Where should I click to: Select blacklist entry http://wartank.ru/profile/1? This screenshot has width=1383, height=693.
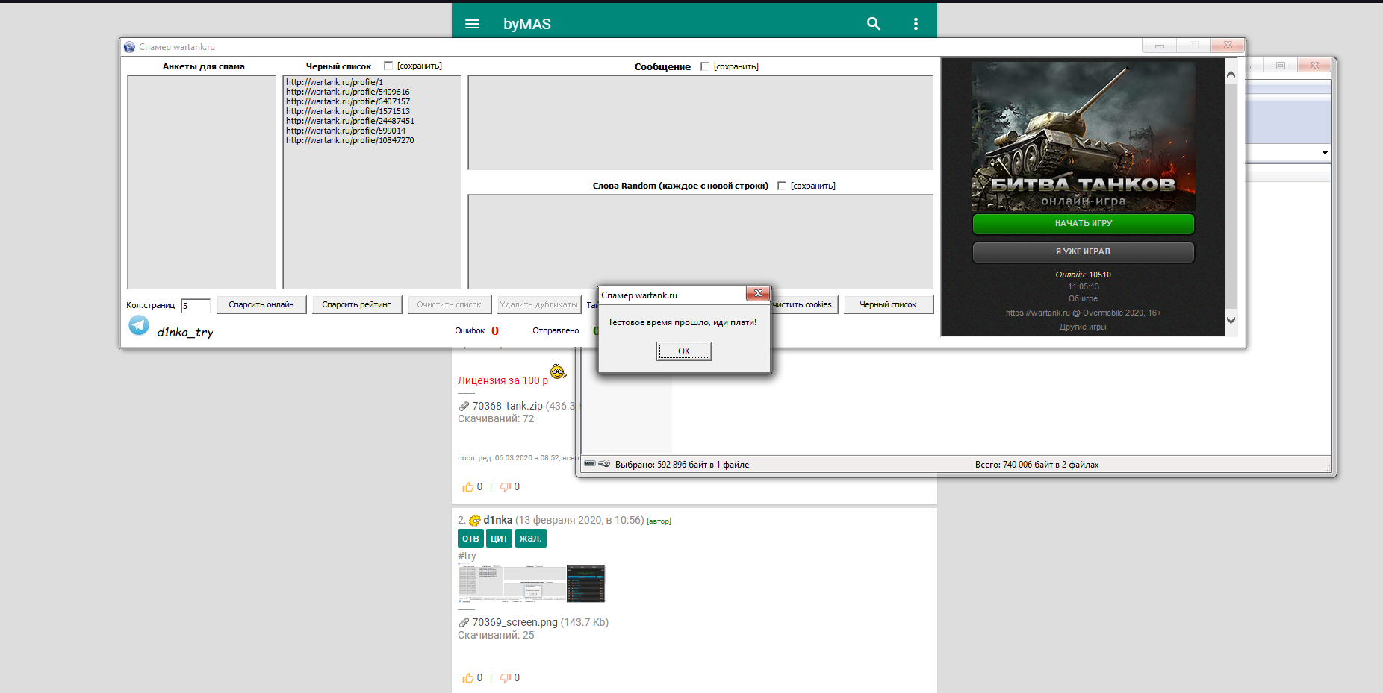coord(335,82)
